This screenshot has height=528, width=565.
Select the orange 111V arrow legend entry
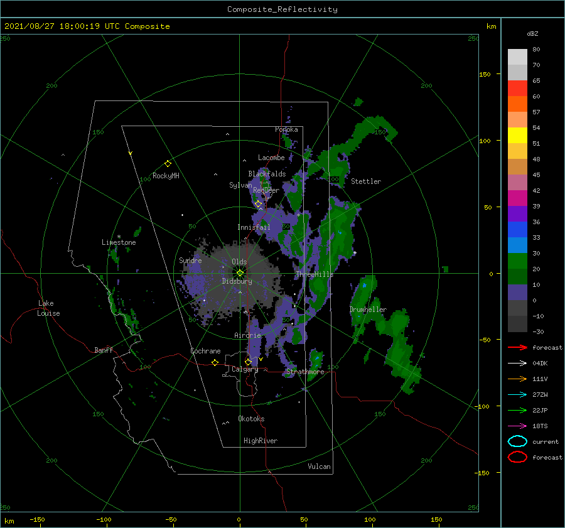(517, 379)
